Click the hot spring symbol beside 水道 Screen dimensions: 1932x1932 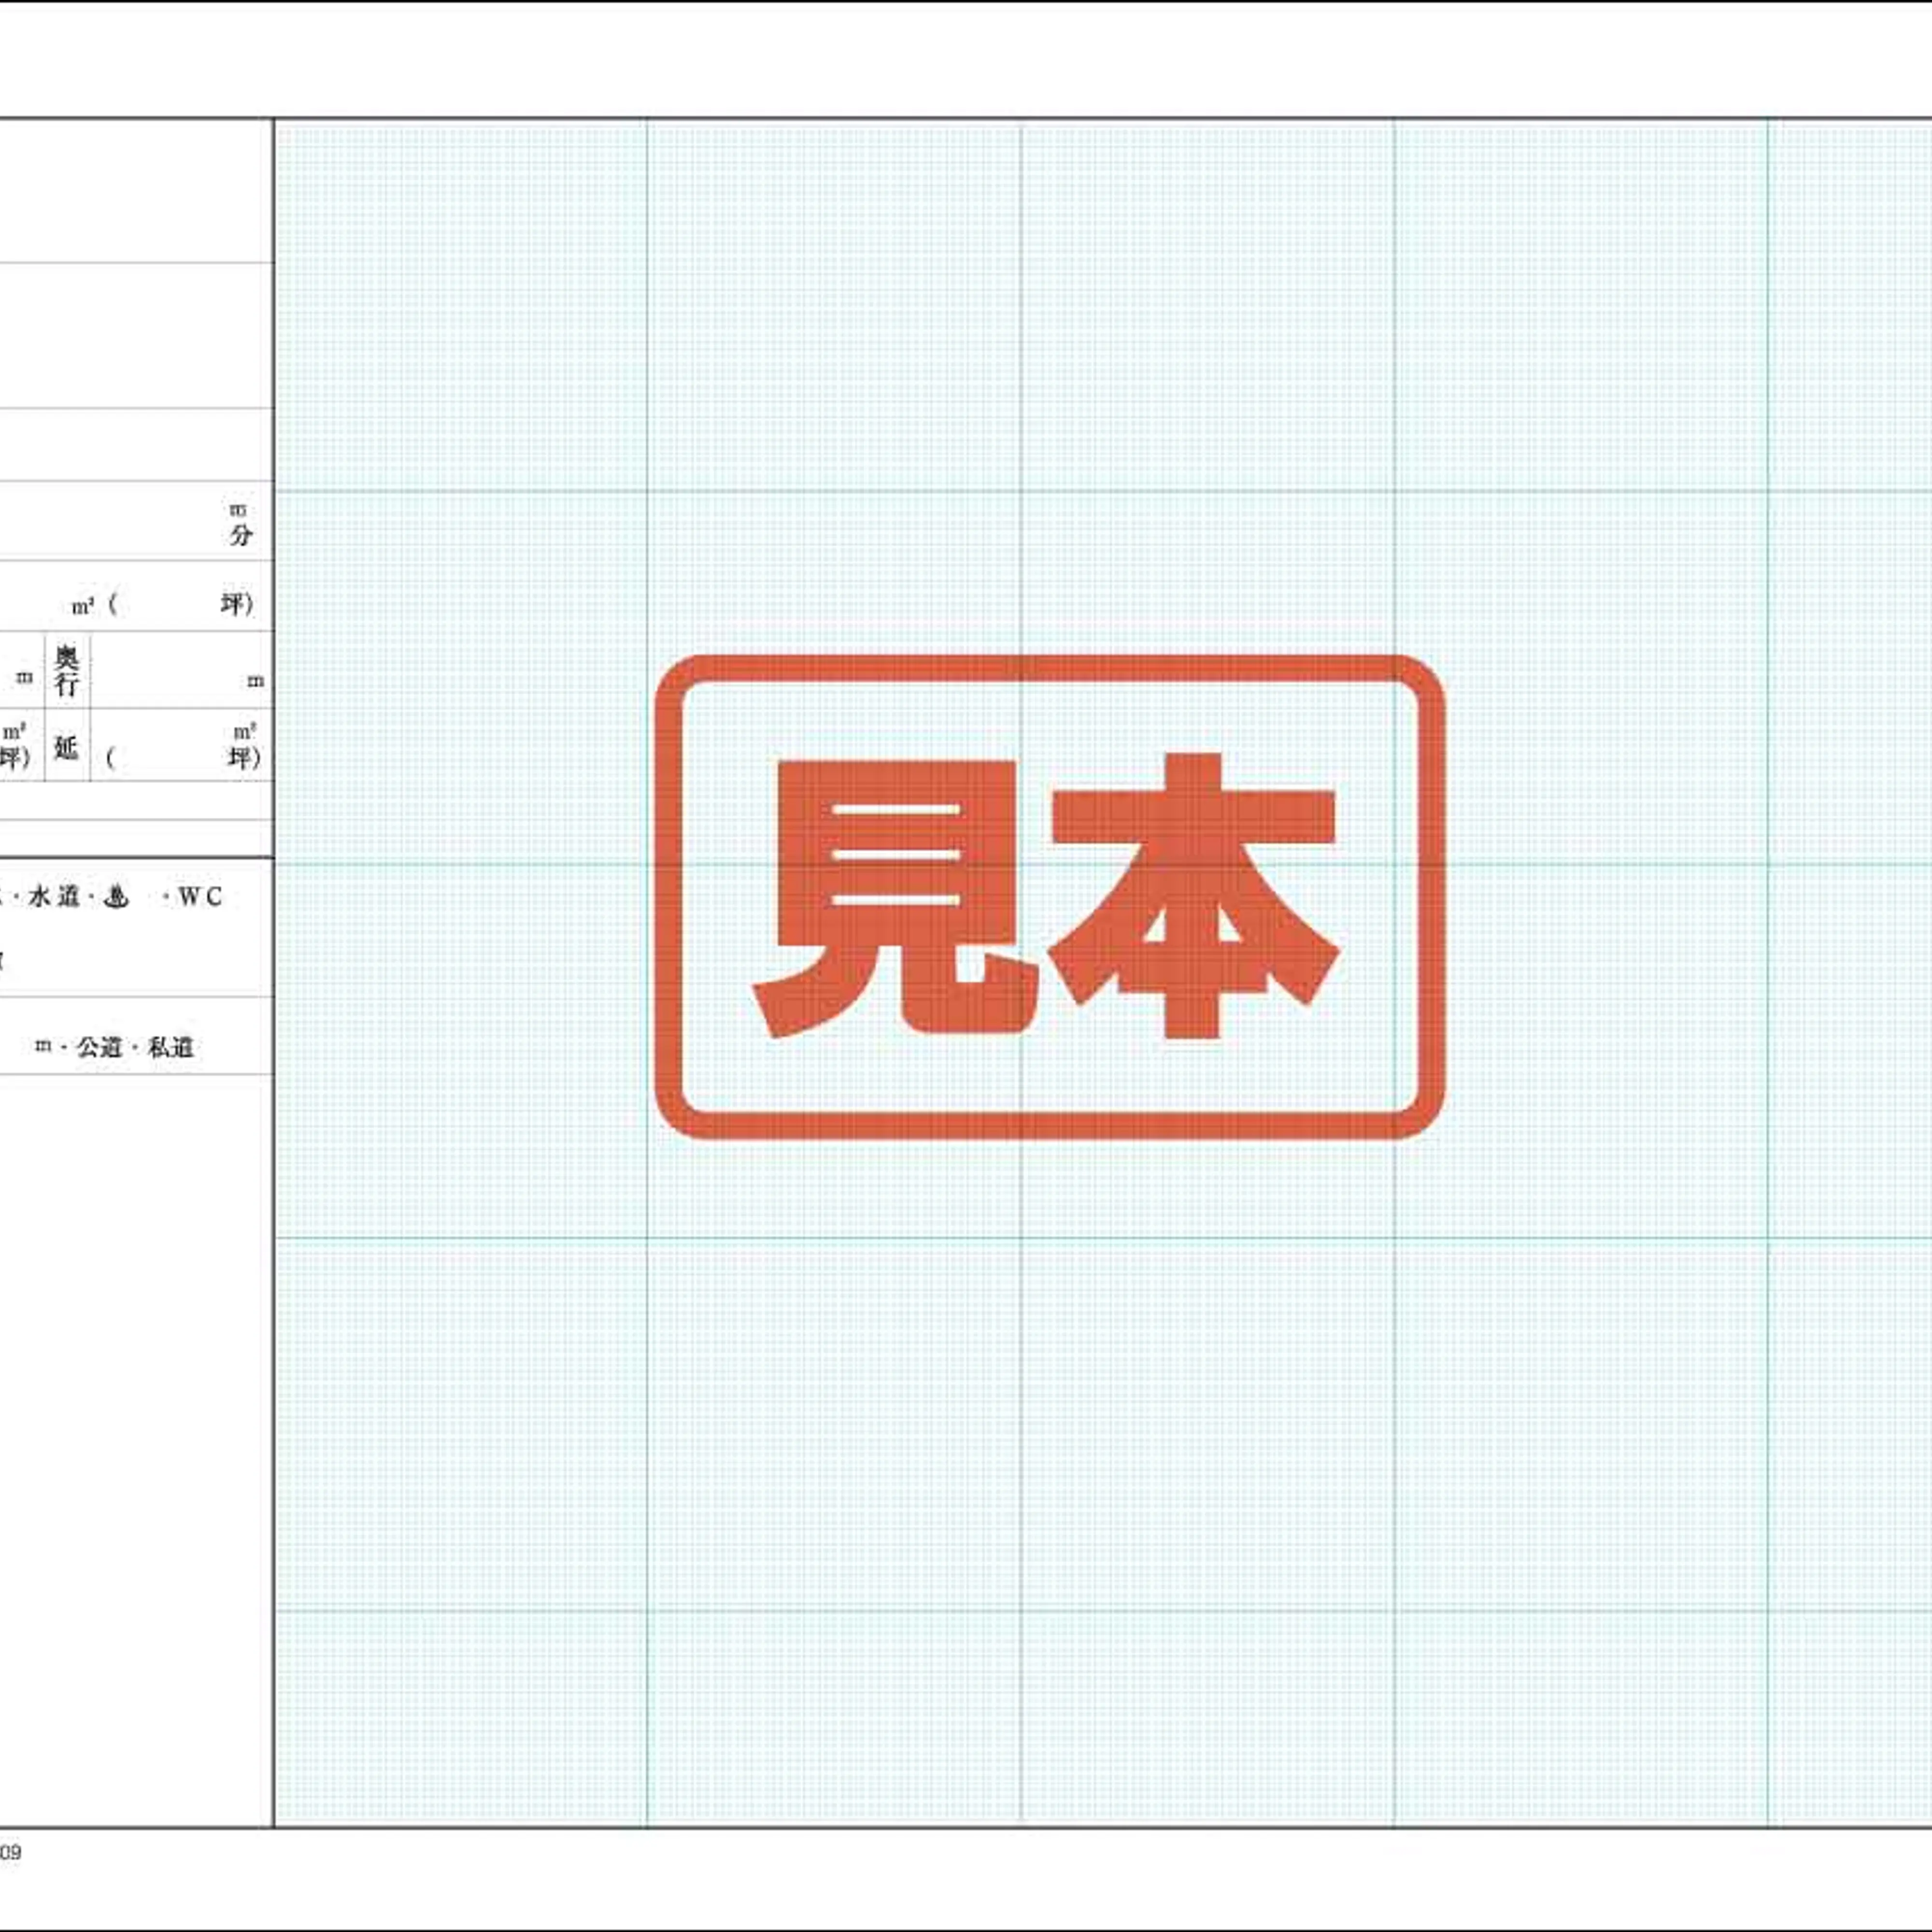tap(117, 897)
